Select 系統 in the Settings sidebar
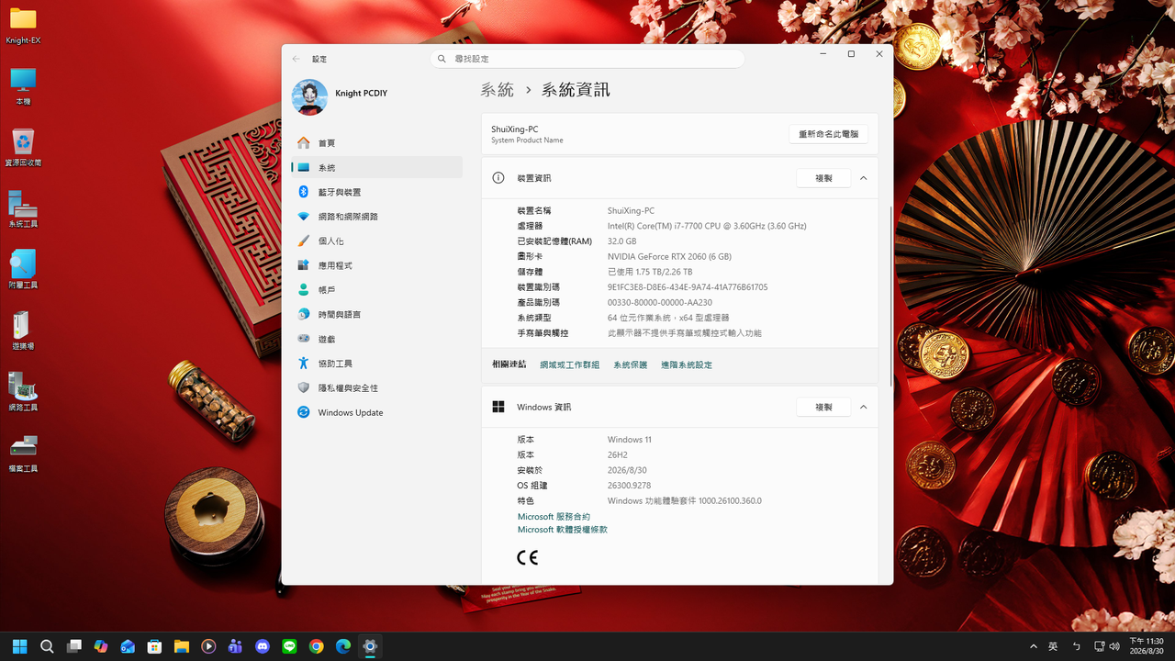1175x661 pixels. point(376,168)
